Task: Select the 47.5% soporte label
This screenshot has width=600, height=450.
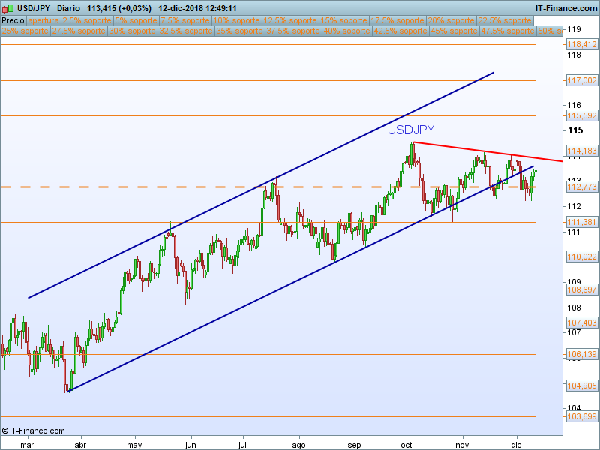Action: [x=507, y=31]
